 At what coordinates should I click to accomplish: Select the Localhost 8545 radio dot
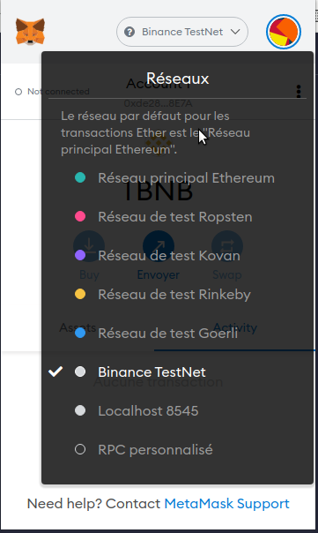(x=80, y=410)
